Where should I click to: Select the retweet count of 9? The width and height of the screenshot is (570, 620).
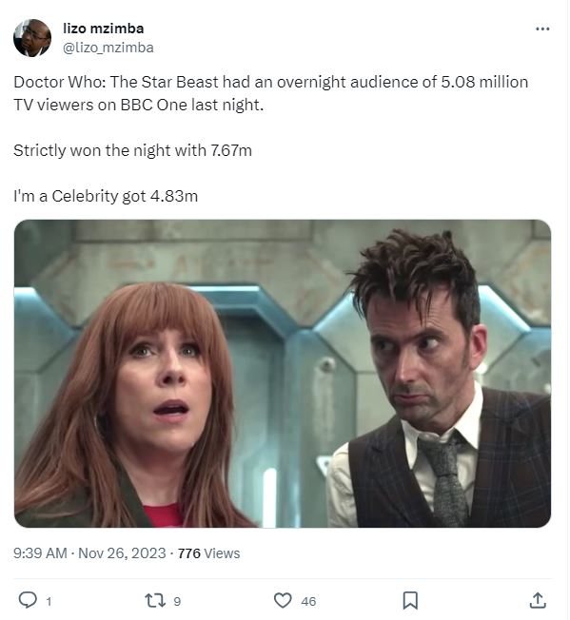[x=177, y=601]
